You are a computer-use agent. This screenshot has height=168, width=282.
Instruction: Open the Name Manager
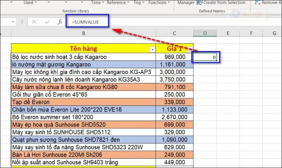tap(186, 2)
